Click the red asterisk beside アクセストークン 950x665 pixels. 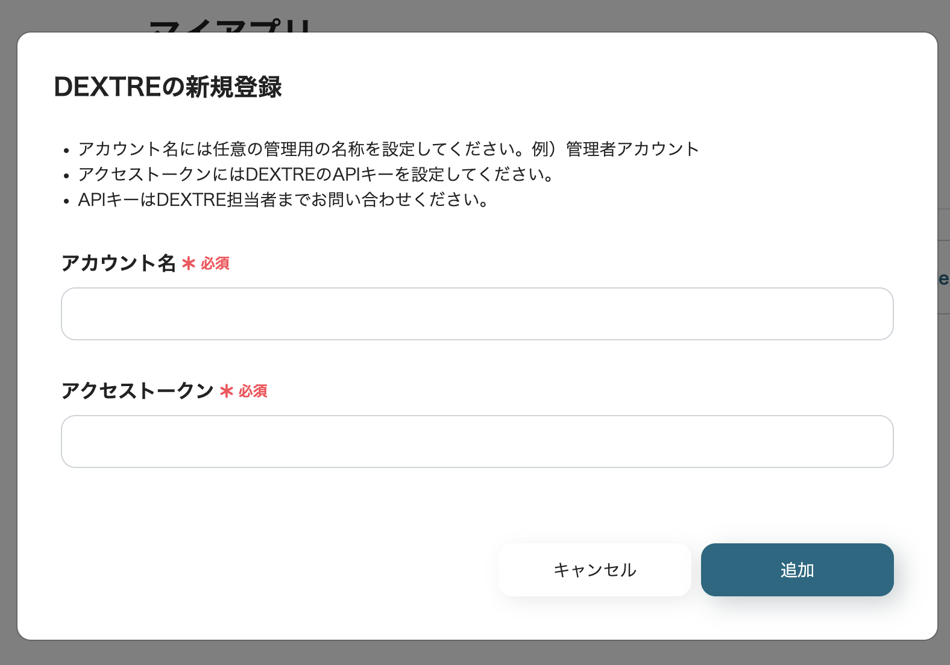point(227,392)
